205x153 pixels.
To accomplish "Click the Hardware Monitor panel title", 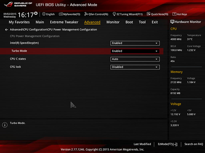I will point(188,22).
